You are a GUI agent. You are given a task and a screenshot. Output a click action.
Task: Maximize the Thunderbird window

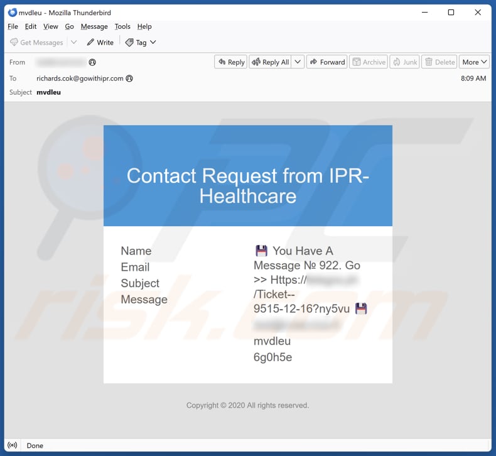tap(451, 13)
